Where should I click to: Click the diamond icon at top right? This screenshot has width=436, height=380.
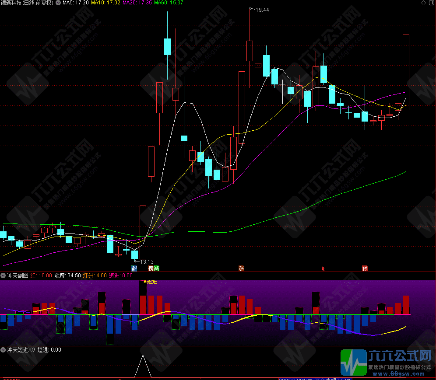point(423,3)
